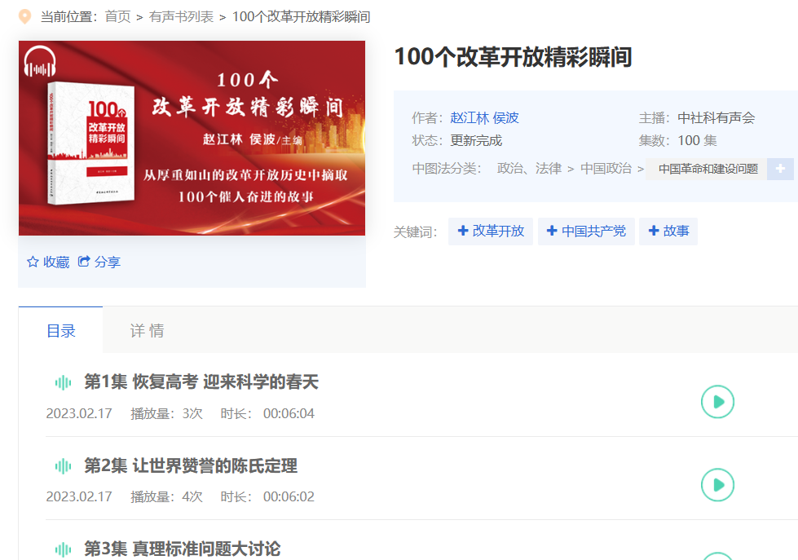Click the 中社科有声会 narrator name

(716, 117)
